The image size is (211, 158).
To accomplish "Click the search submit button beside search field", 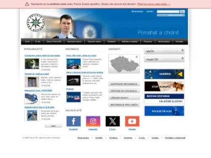I will click(182, 11).
